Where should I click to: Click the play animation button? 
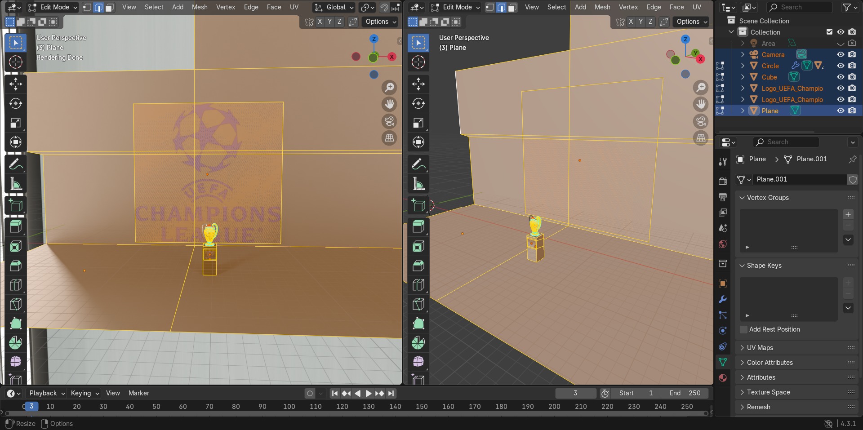(x=368, y=393)
